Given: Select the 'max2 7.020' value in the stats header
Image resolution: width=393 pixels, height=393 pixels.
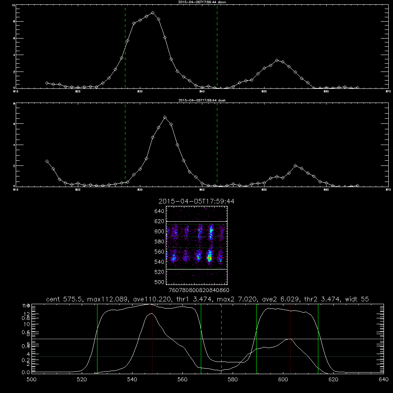Looking at the screenshot, I should [x=237, y=299].
